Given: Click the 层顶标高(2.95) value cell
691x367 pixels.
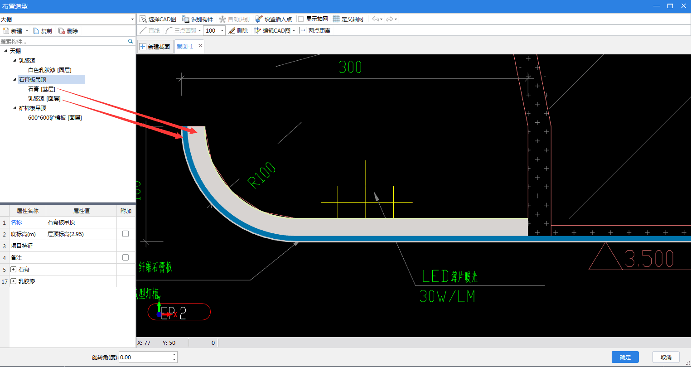Looking at the screenshot, I should 81,234.
